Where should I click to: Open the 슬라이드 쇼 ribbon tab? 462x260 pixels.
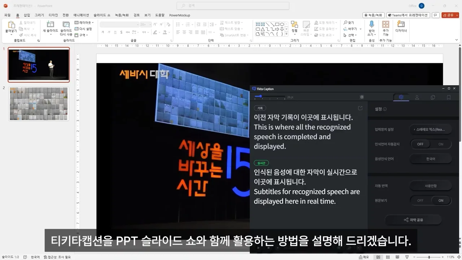pyautogui.click(x=102, y=15)
